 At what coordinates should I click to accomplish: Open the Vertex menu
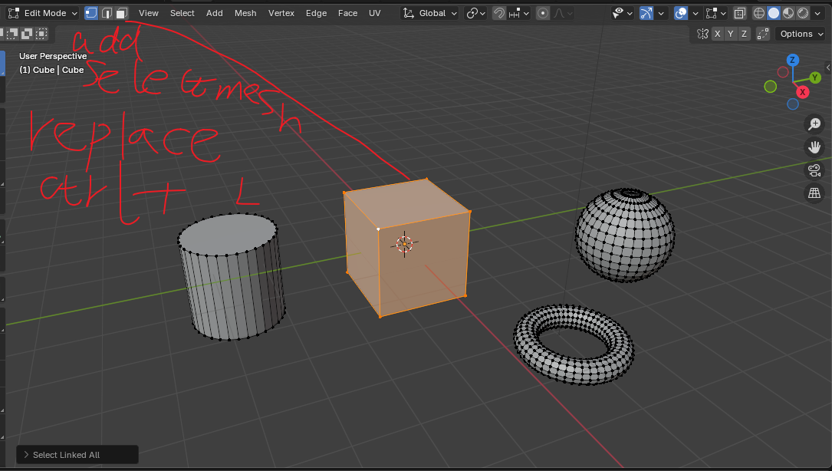tap(281, 13)
